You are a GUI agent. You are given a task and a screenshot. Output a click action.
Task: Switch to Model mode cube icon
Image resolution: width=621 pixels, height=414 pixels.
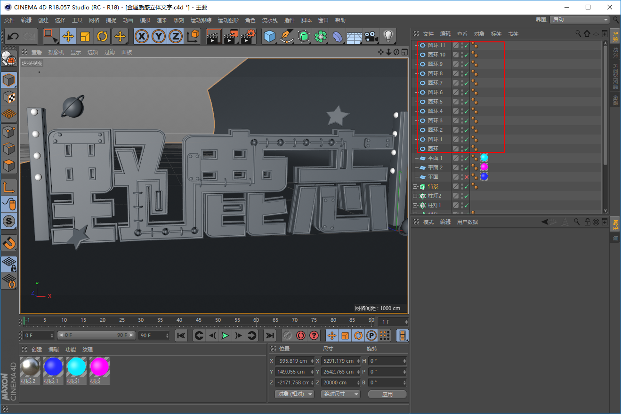tap(9, 80)
